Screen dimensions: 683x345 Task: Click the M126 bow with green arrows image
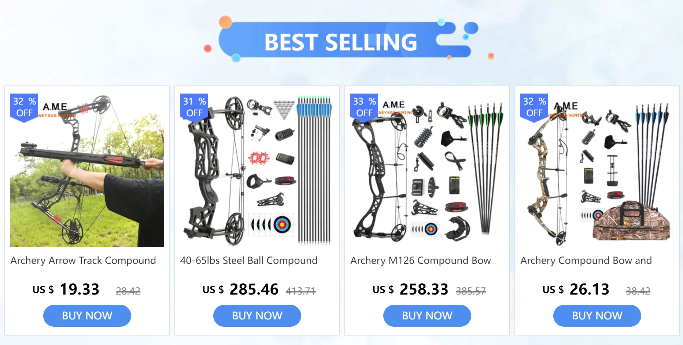click(427, 170)
